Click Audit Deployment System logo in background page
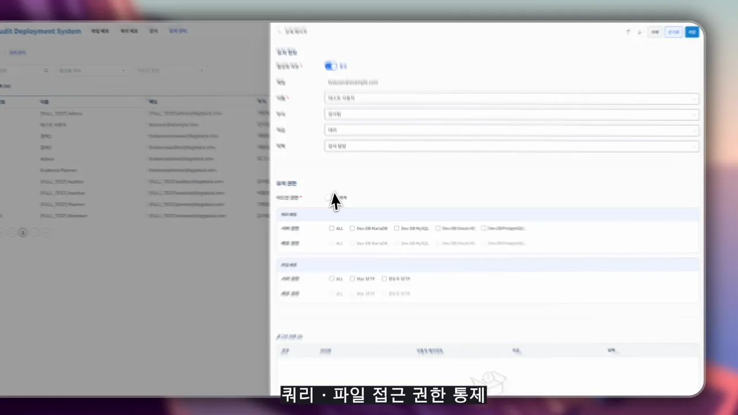The width and height of the screenshot is (738, 415). [x=40, y=31]
